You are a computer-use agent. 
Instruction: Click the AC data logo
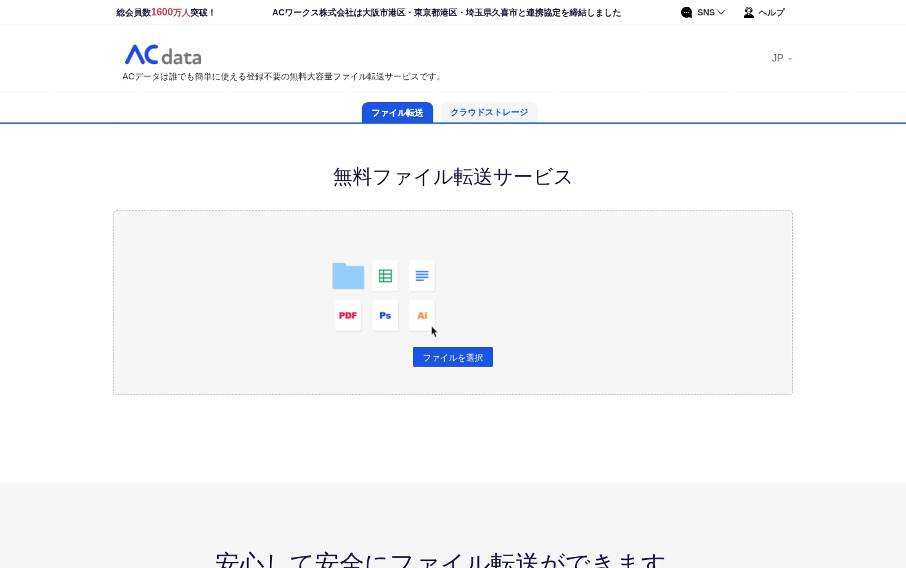pos(163,55)
